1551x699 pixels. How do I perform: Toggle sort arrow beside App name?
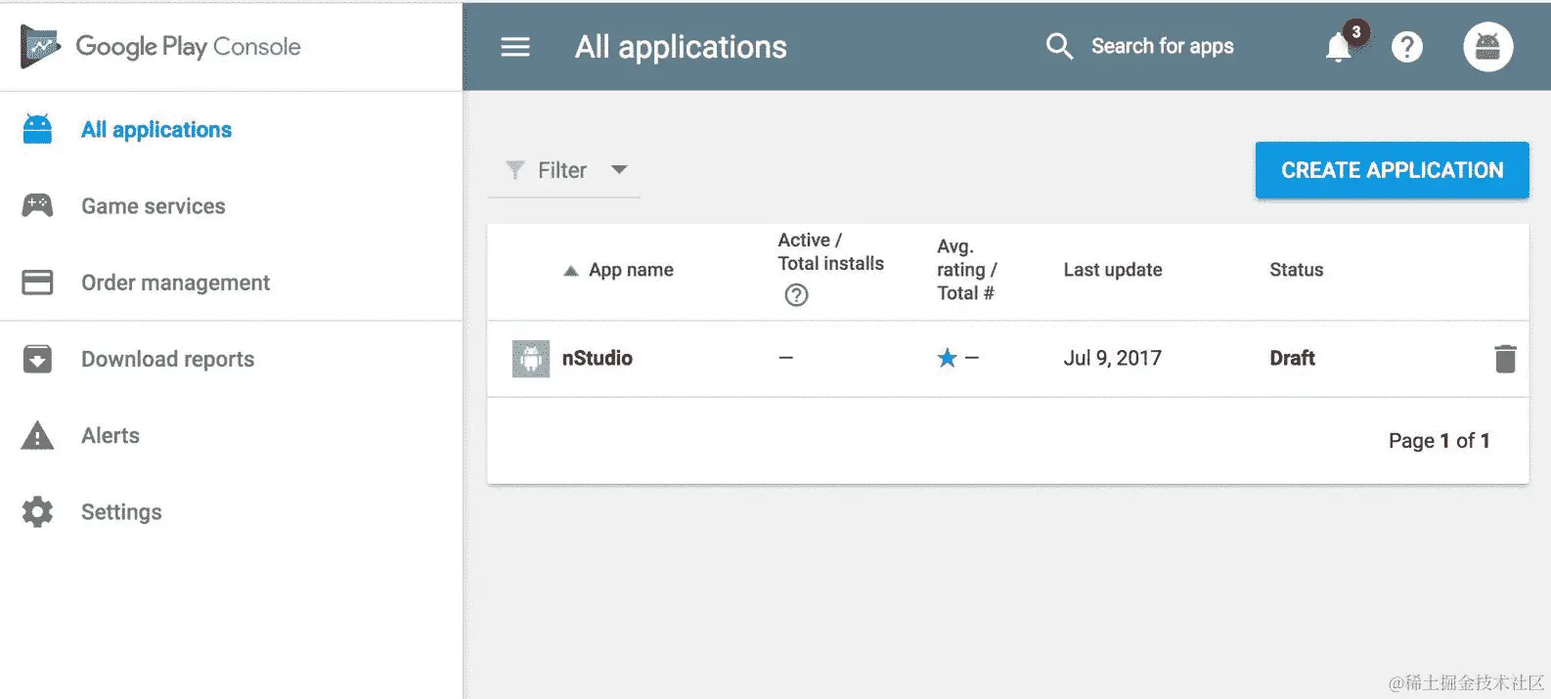(571, 271)
